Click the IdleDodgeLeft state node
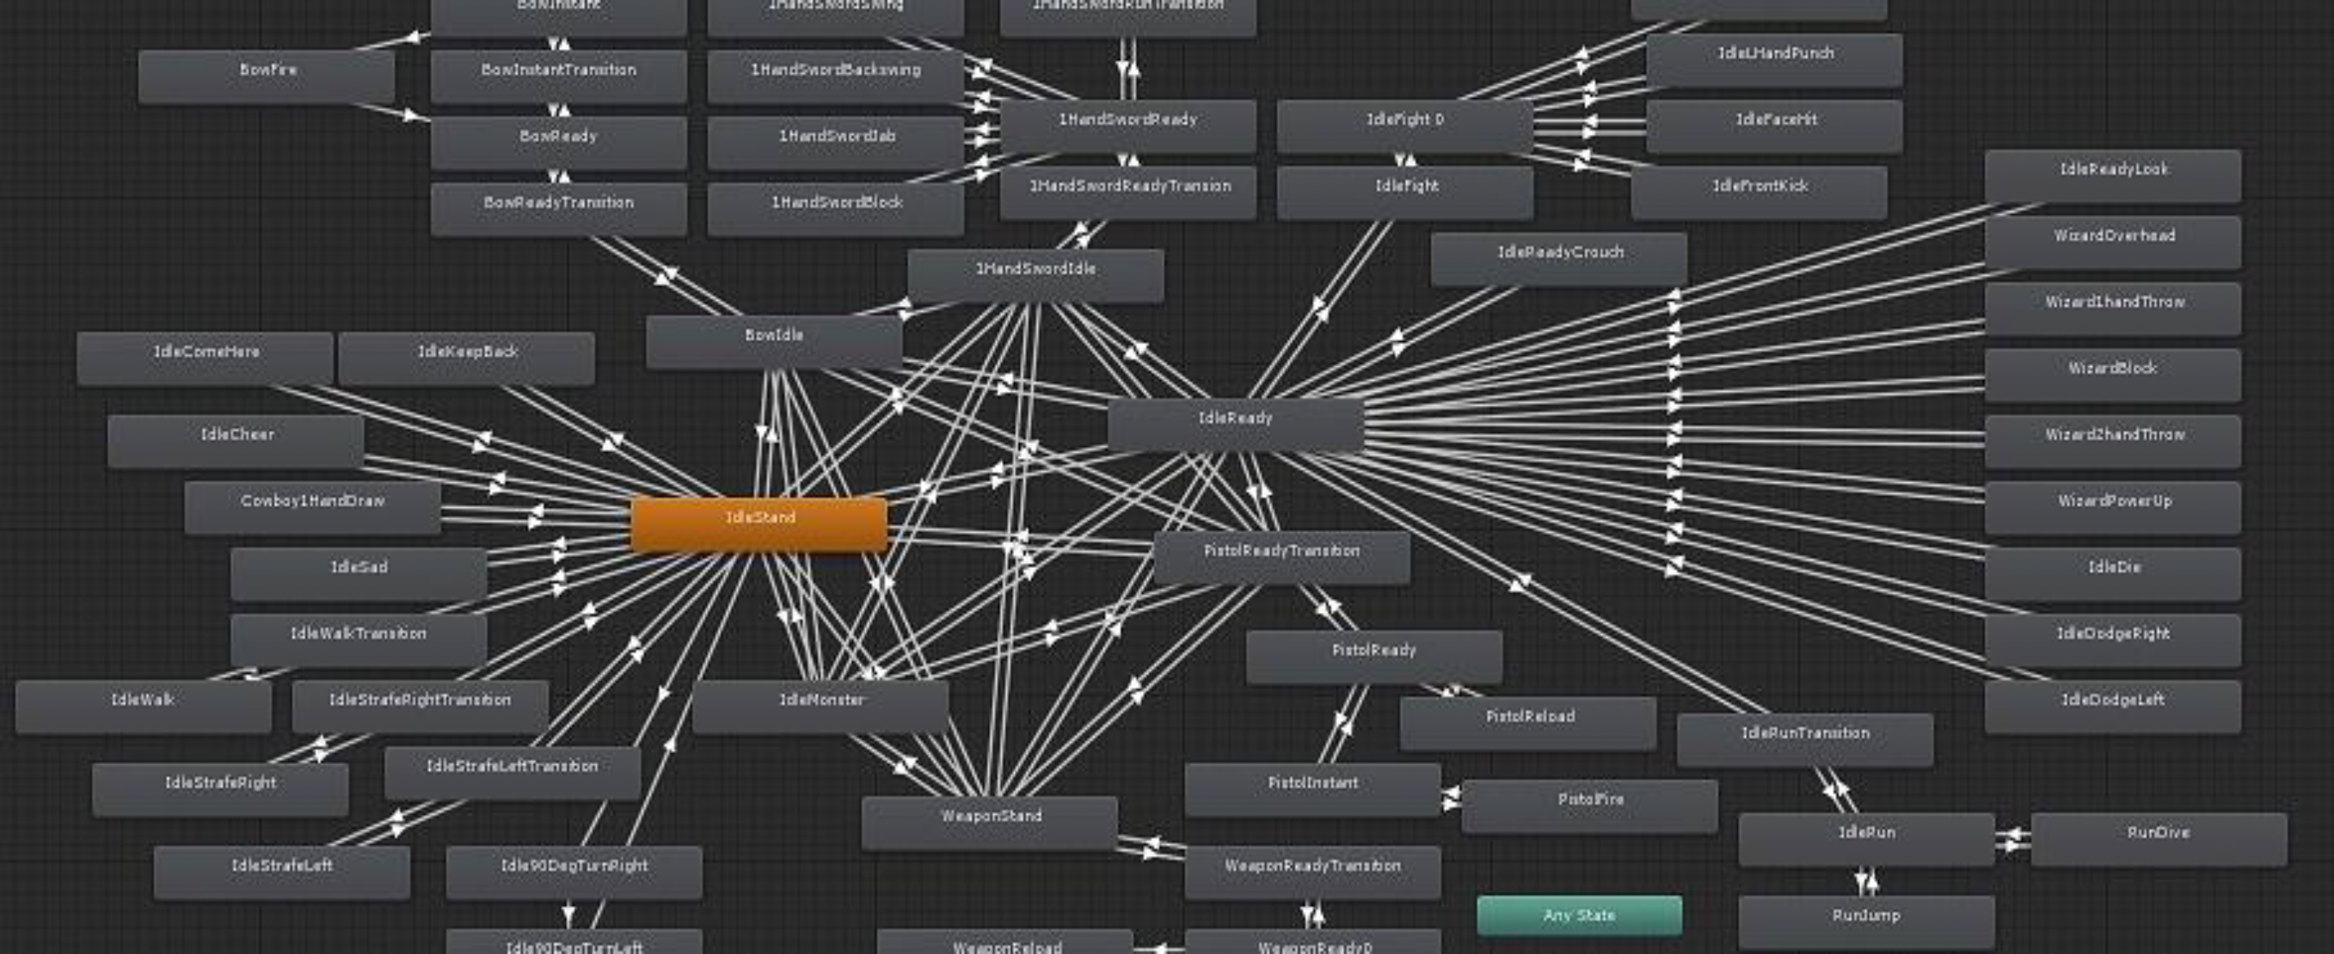 point(2113,706)
